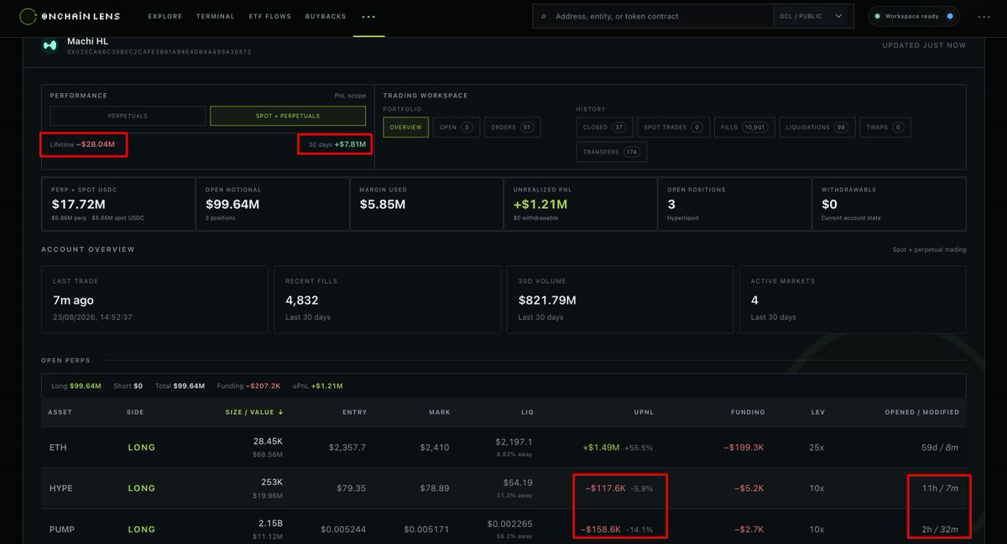The width and height of the screenshot is (1007, 544).
Task: Open the Terminal menu item
Action: click(x=216, y=17)
